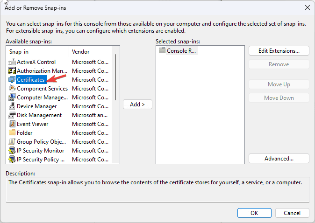
Task: Select the Folder snap-in icon
Action: (x=12, y=133)
